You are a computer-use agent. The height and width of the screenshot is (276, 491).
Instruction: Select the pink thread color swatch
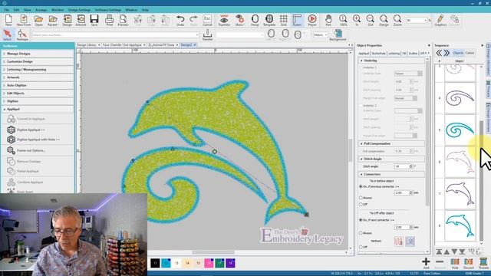pyautogui.click(x=209, y=263)
